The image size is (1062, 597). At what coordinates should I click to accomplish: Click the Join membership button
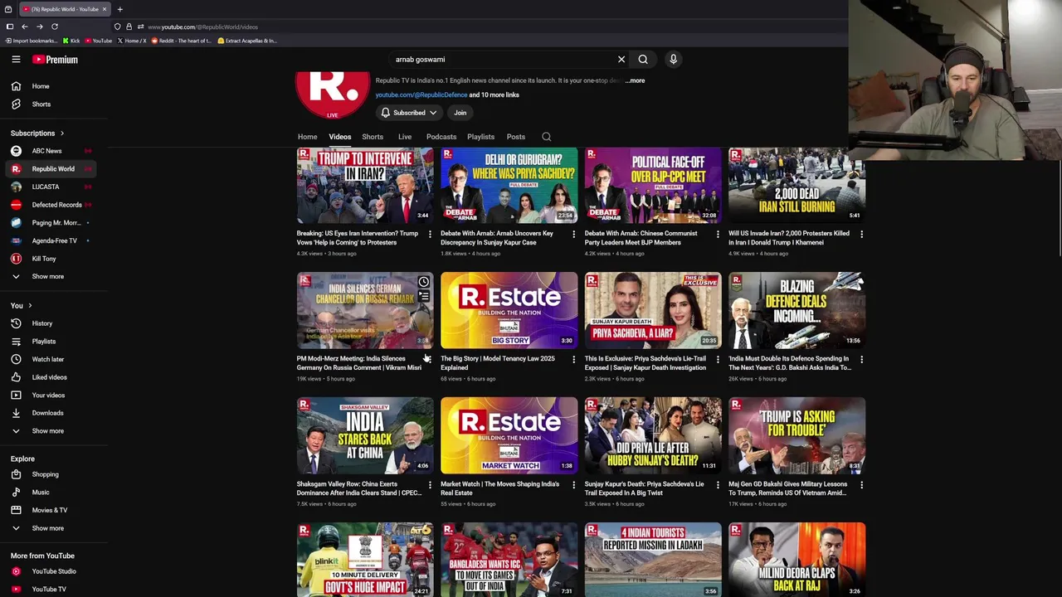(x=460, y=113)
